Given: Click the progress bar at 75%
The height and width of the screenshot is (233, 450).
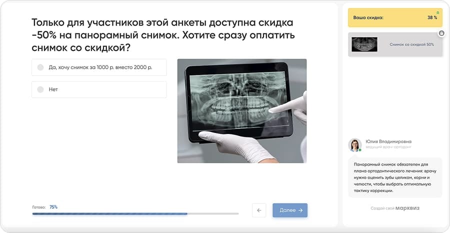Looking at the screenshot, I should coord(135,214).
